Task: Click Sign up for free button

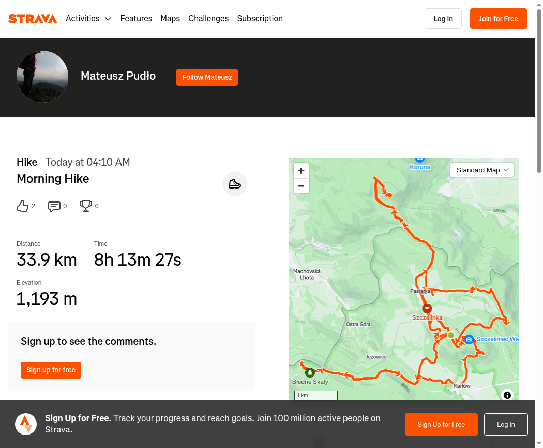Action: coord(51,370)
